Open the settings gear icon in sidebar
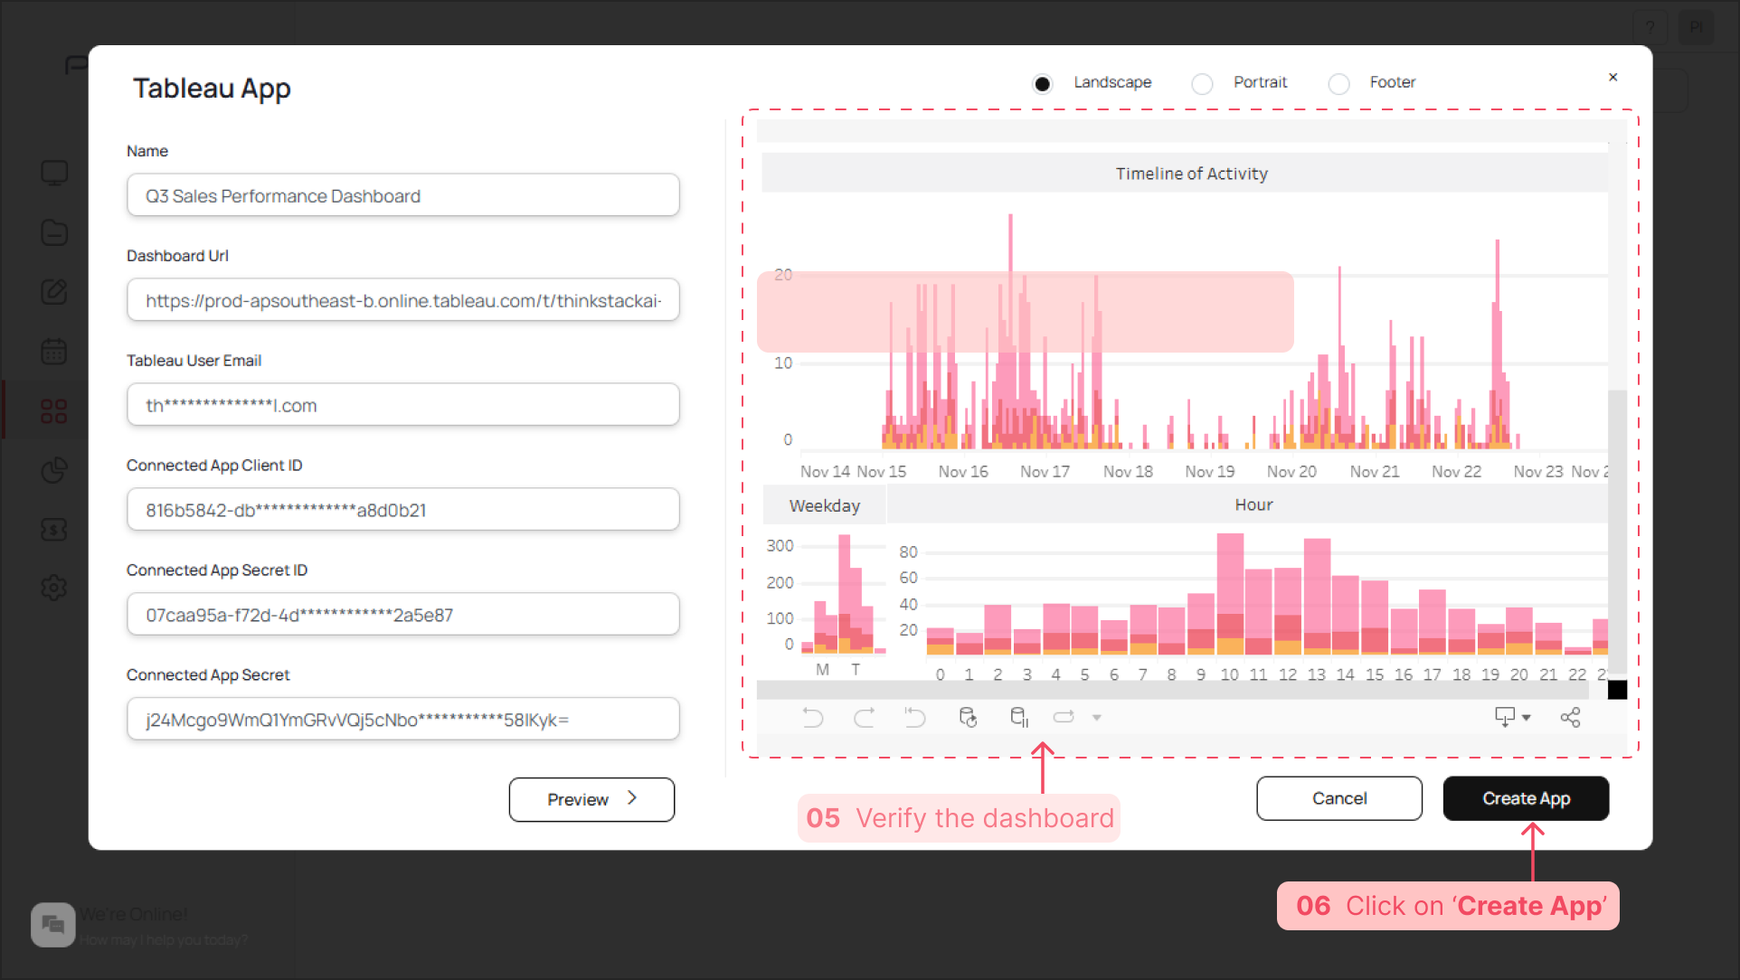Viewport: 1740px width, 980px height. (54, 588)
